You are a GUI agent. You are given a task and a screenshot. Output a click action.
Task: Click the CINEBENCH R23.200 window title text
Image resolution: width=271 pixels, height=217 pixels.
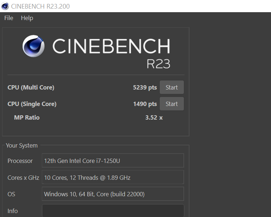pos(40,6)
